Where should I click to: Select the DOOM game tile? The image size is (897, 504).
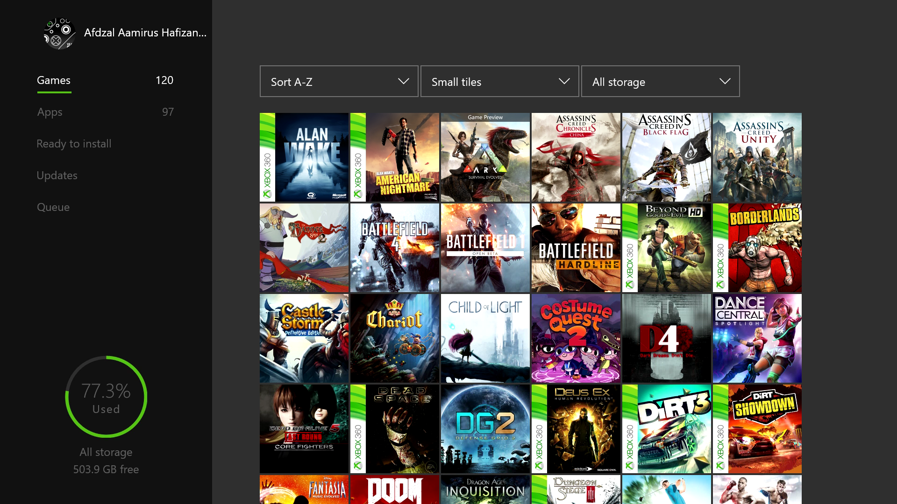395,490
